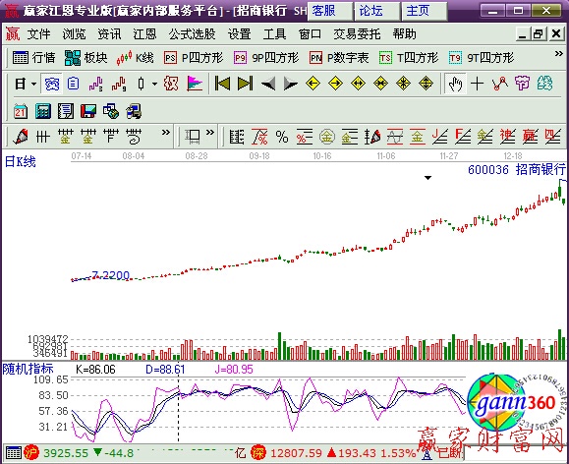Step chart back with left triangle

point(268,84)
